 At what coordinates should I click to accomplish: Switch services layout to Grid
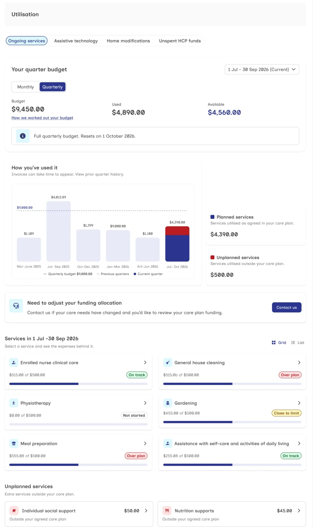279,343
